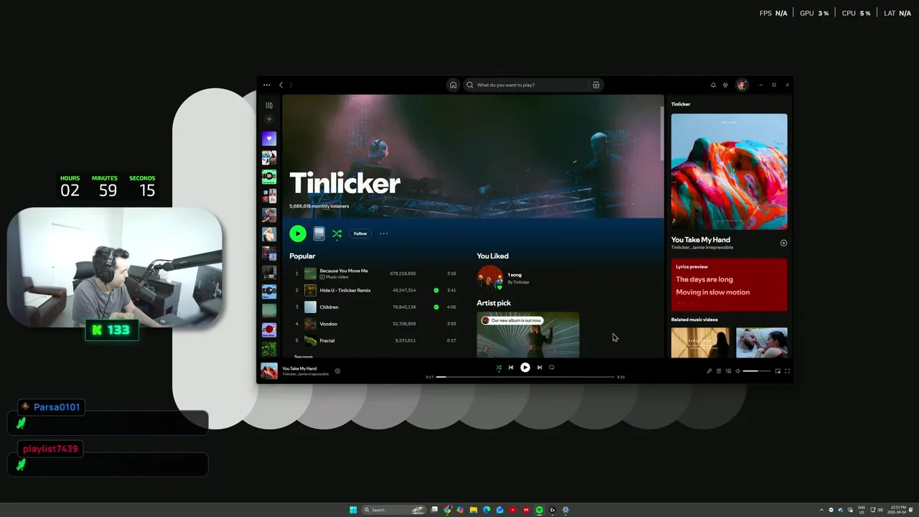Viewport: 919px width, 517px height.
Task: Expand Your Library sidebar icon
Action: 269,106
